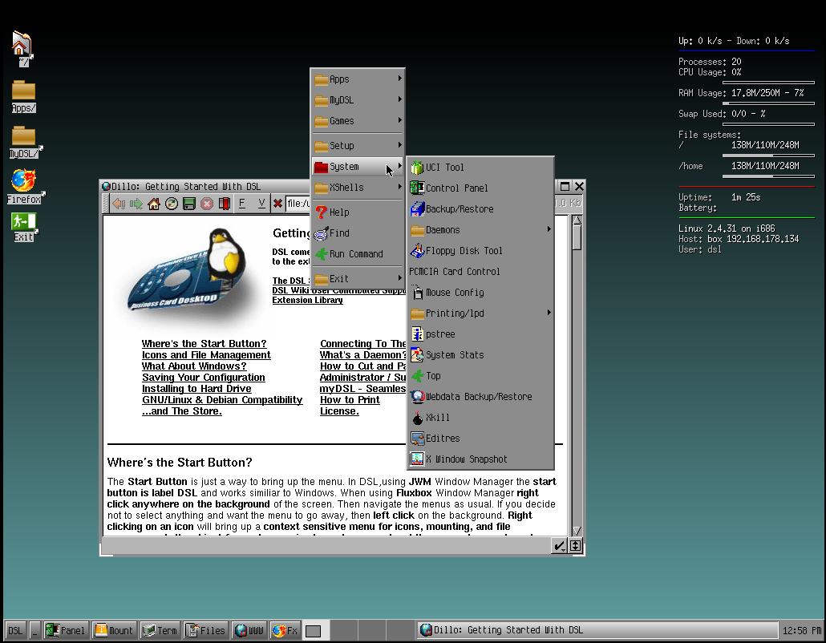
Task: Launch UCI Tool from the System submenu
Action: pyautogui.click(x=480, y=168)
